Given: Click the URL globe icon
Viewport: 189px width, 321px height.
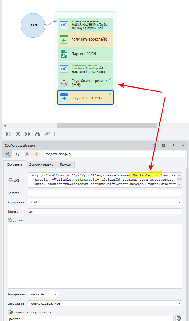Looking at the screenshot, I should (10, 180).
